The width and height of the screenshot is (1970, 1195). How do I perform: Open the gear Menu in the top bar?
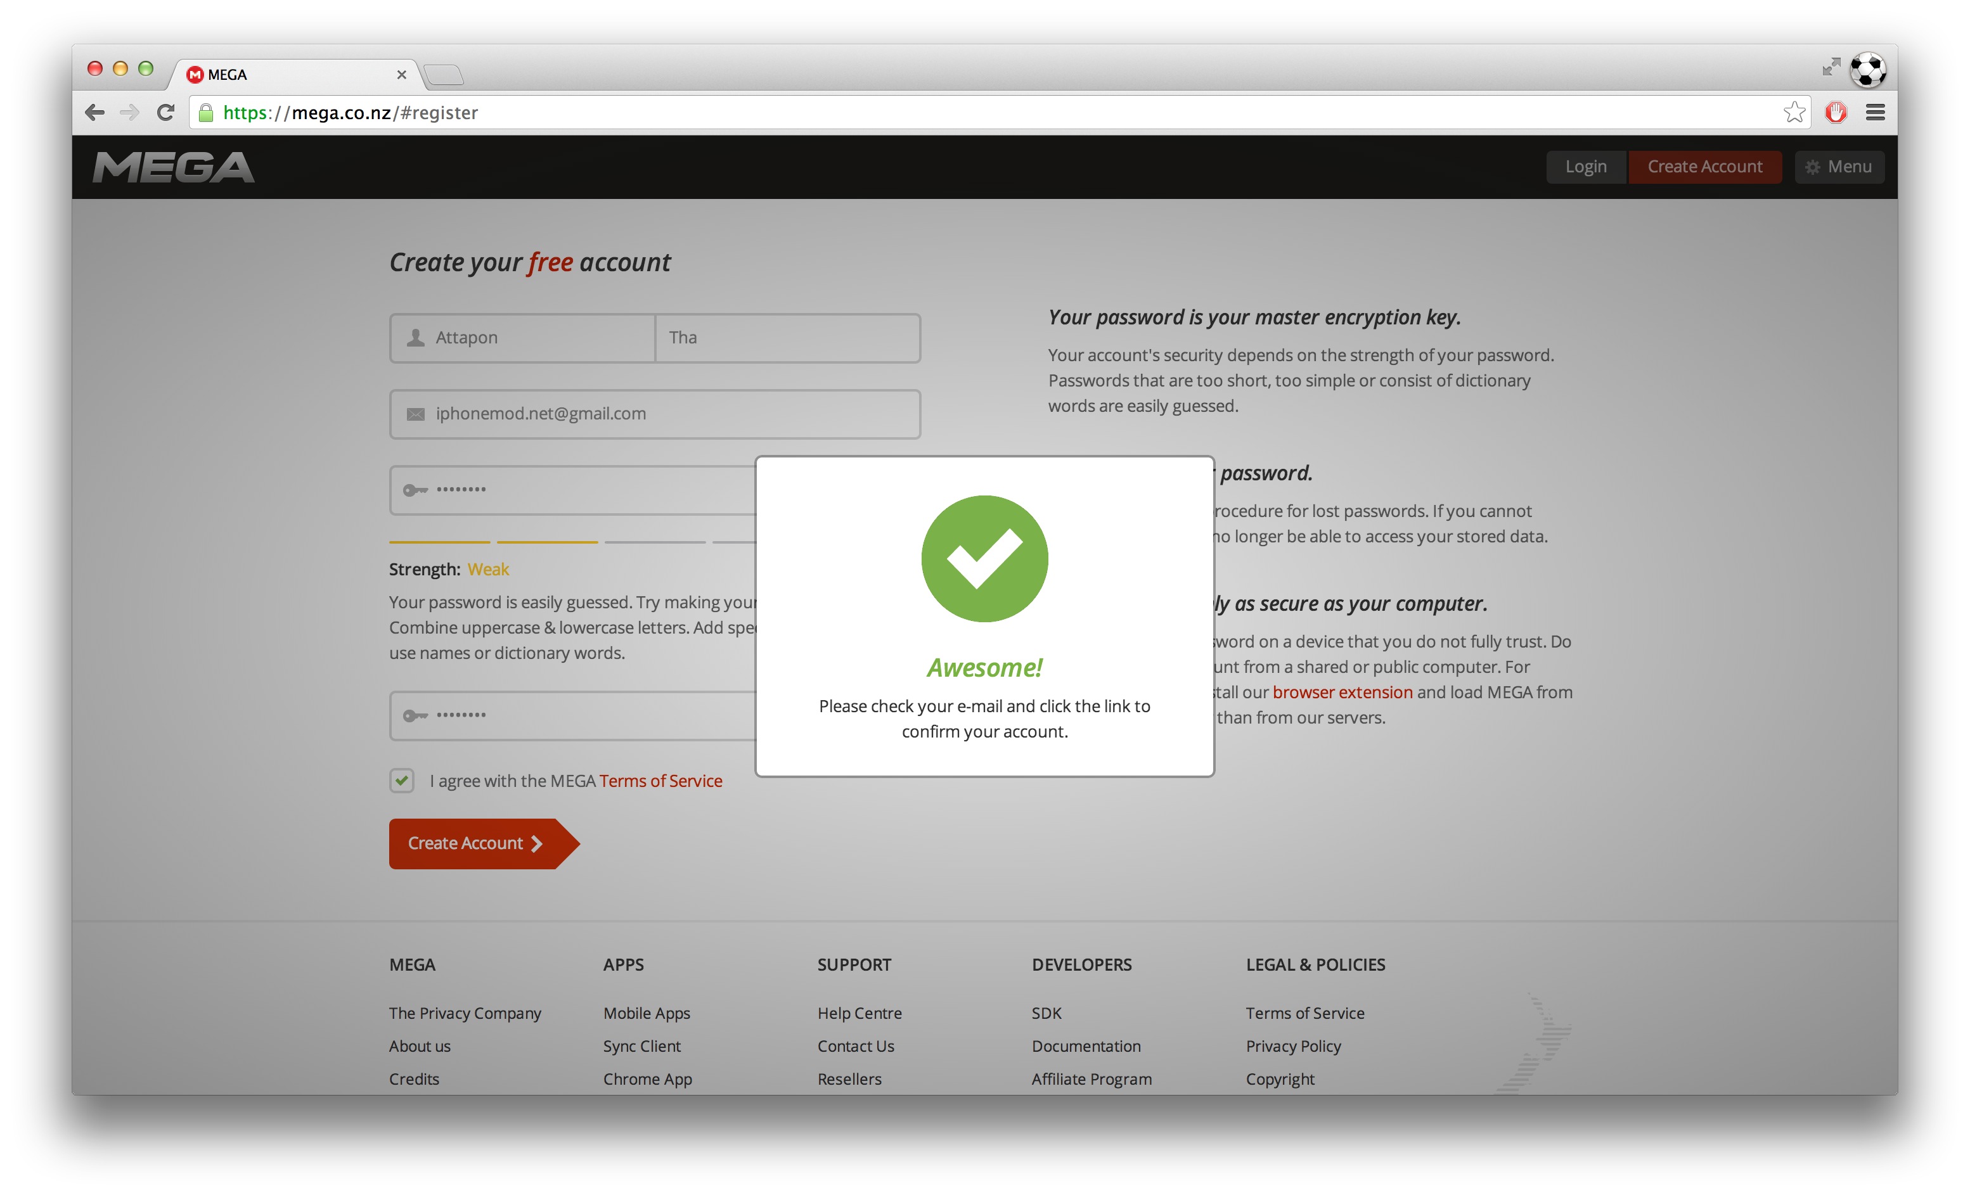pyautogui.click(x=1838, y=166)
